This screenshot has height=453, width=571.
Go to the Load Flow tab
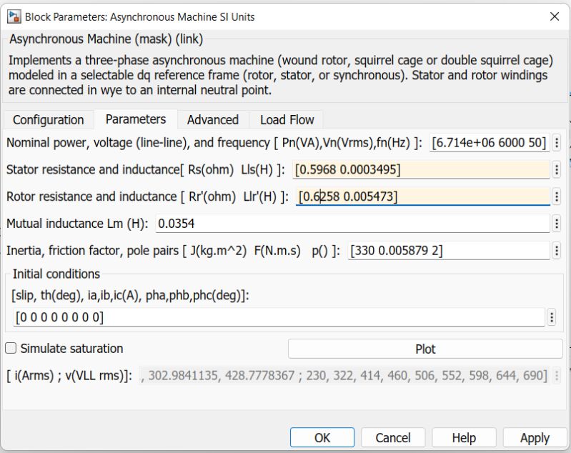287,120
